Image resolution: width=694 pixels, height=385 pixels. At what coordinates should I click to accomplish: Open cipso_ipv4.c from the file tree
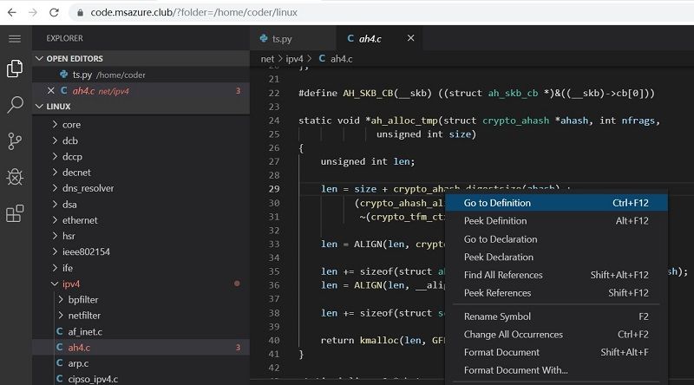click(x=141, y=379)
